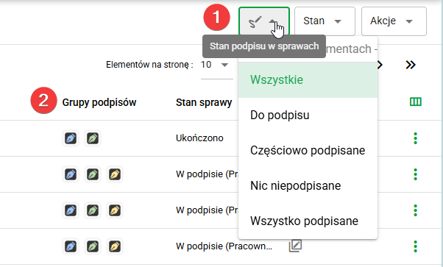
Task: Select 'Do podpisu' filter option
Action: point(308,115)
